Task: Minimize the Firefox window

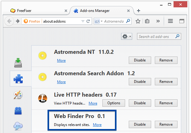Action: 161,5
